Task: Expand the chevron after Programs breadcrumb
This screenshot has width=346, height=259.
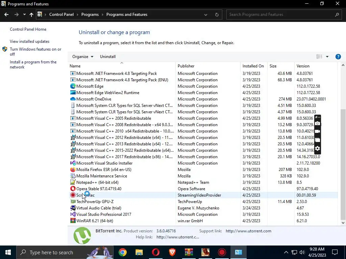Action: [102, 15]
